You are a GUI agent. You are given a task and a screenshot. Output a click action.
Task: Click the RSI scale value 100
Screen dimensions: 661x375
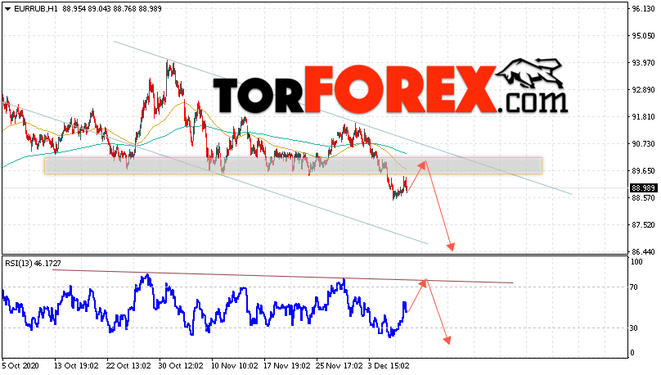pyautogui.click(x=636, y=262)
